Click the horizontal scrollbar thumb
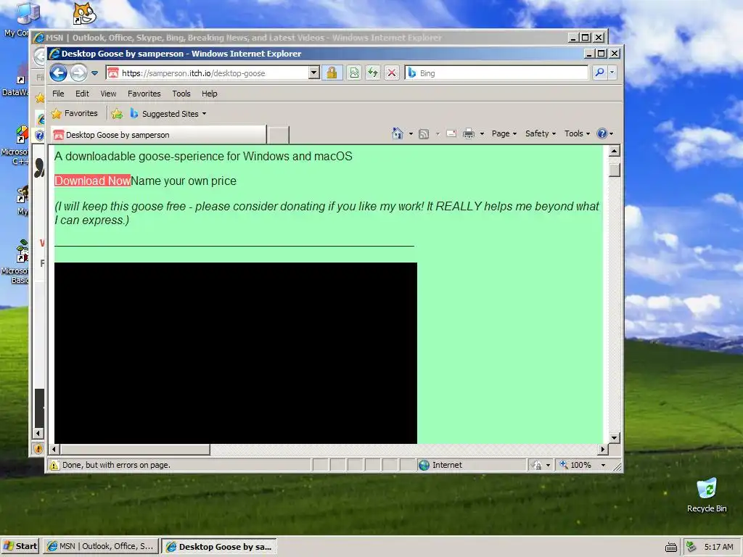743x557 pixels. pos(135,449)
